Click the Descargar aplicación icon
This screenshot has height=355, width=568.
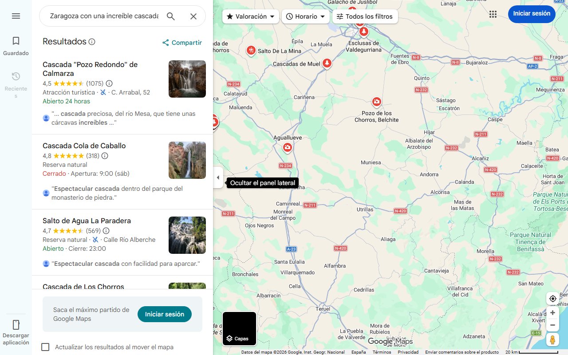(x=16, y=325)
